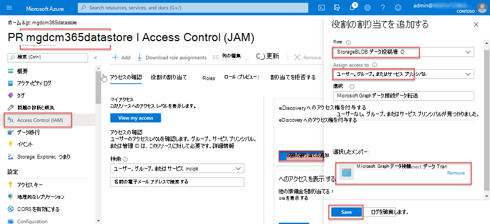
Task: Click the discard button beside Save
Action: [381, 212]
